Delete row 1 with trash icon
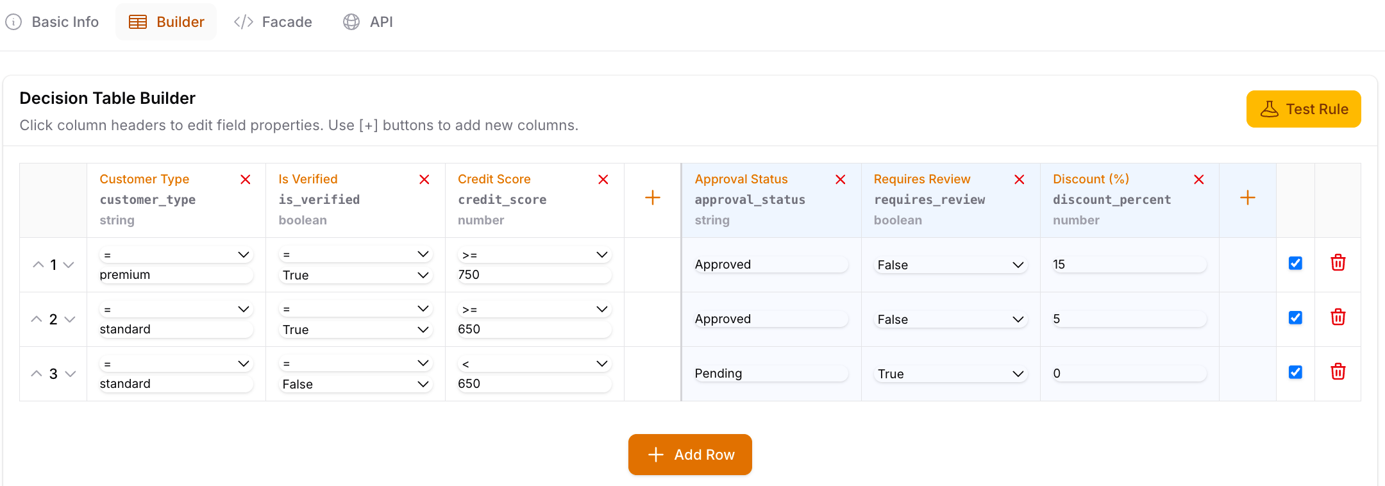Screen dimensions: 1385x486 pyautogui.click(x=1338, y=263)
